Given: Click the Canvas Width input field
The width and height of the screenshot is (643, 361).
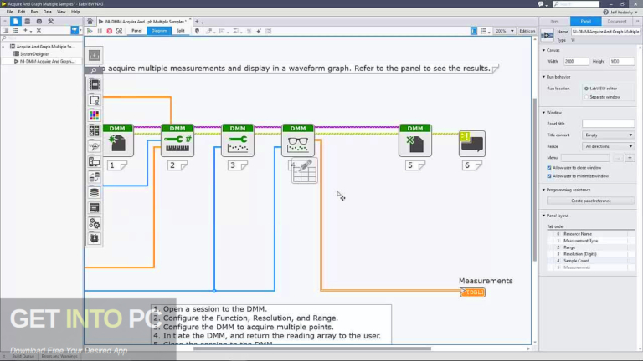Looking at the screenshot, I should [x=576, y=61].
